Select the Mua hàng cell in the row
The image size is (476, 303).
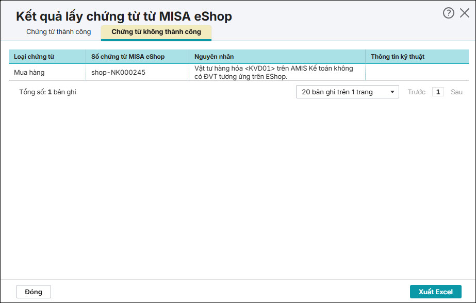[x=29, y=72]
